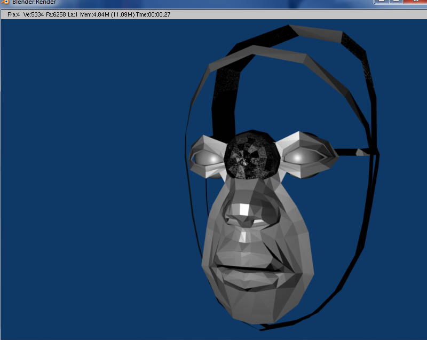Select the "Fra:4" frame readout
Viewport: 427px width, 340px height.
coord(14,14)
